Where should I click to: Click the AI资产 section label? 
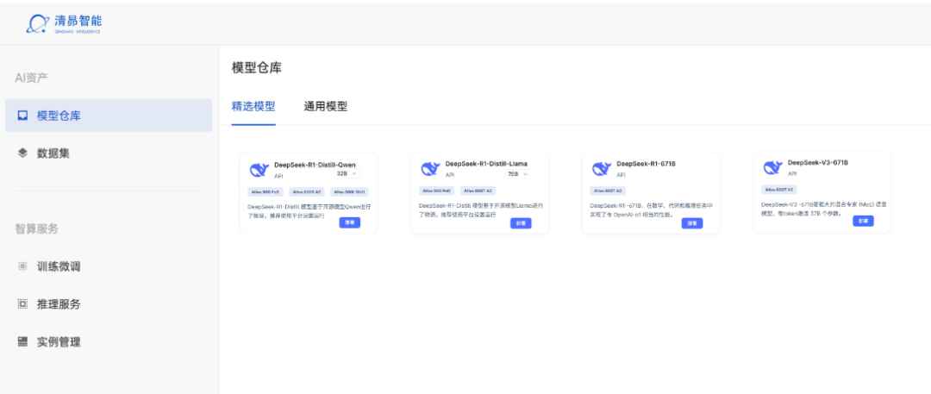31,78
